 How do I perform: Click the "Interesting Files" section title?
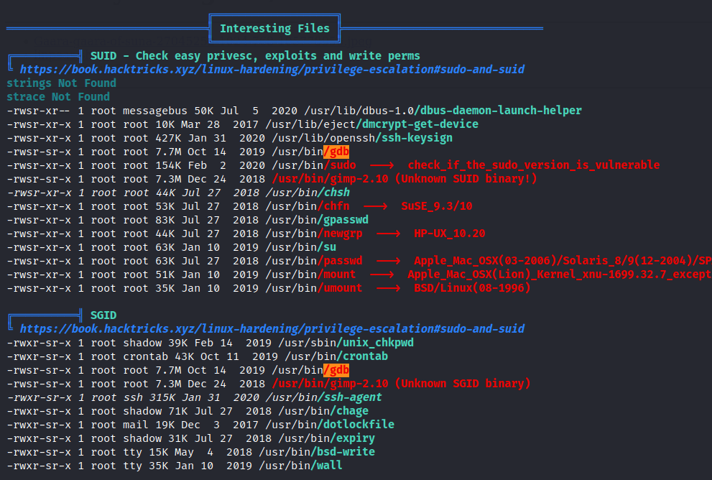point(274,29)
